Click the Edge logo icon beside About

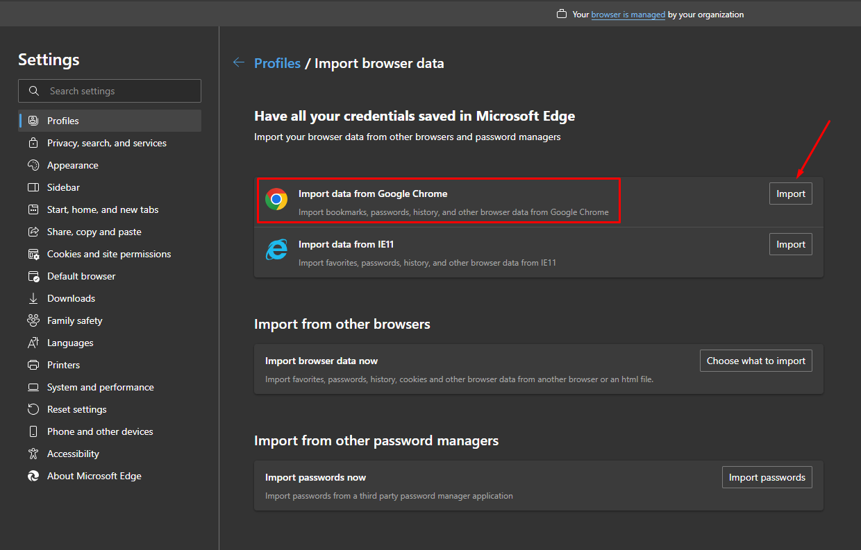(x=33, y=476)
